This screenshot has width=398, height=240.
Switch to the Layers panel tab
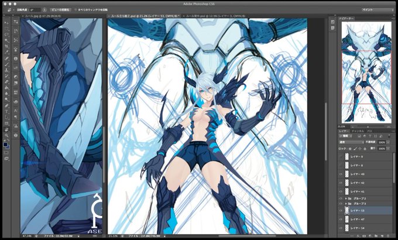pyautogui.click(x=343, y=131)
